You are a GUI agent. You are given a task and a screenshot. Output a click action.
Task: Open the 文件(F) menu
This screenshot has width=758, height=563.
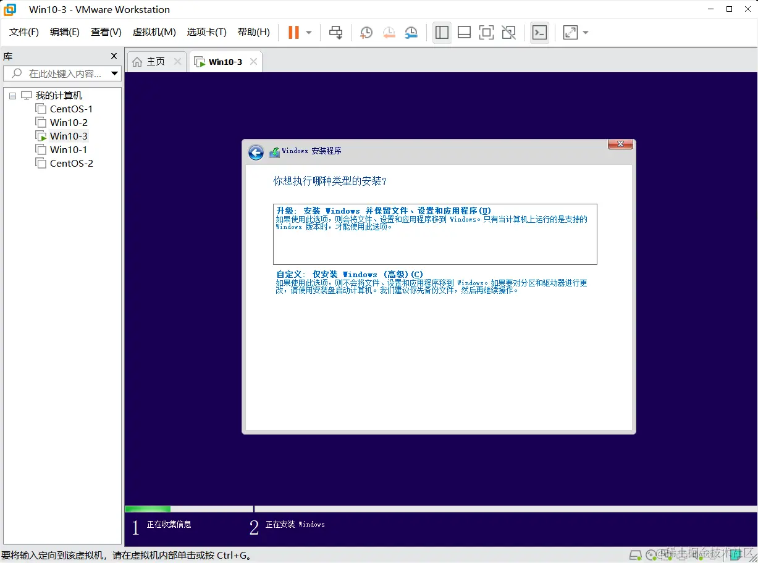[x=24, y=32]
